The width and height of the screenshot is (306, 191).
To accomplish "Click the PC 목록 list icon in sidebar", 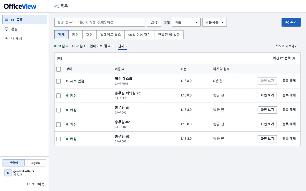I will [7, 20].
